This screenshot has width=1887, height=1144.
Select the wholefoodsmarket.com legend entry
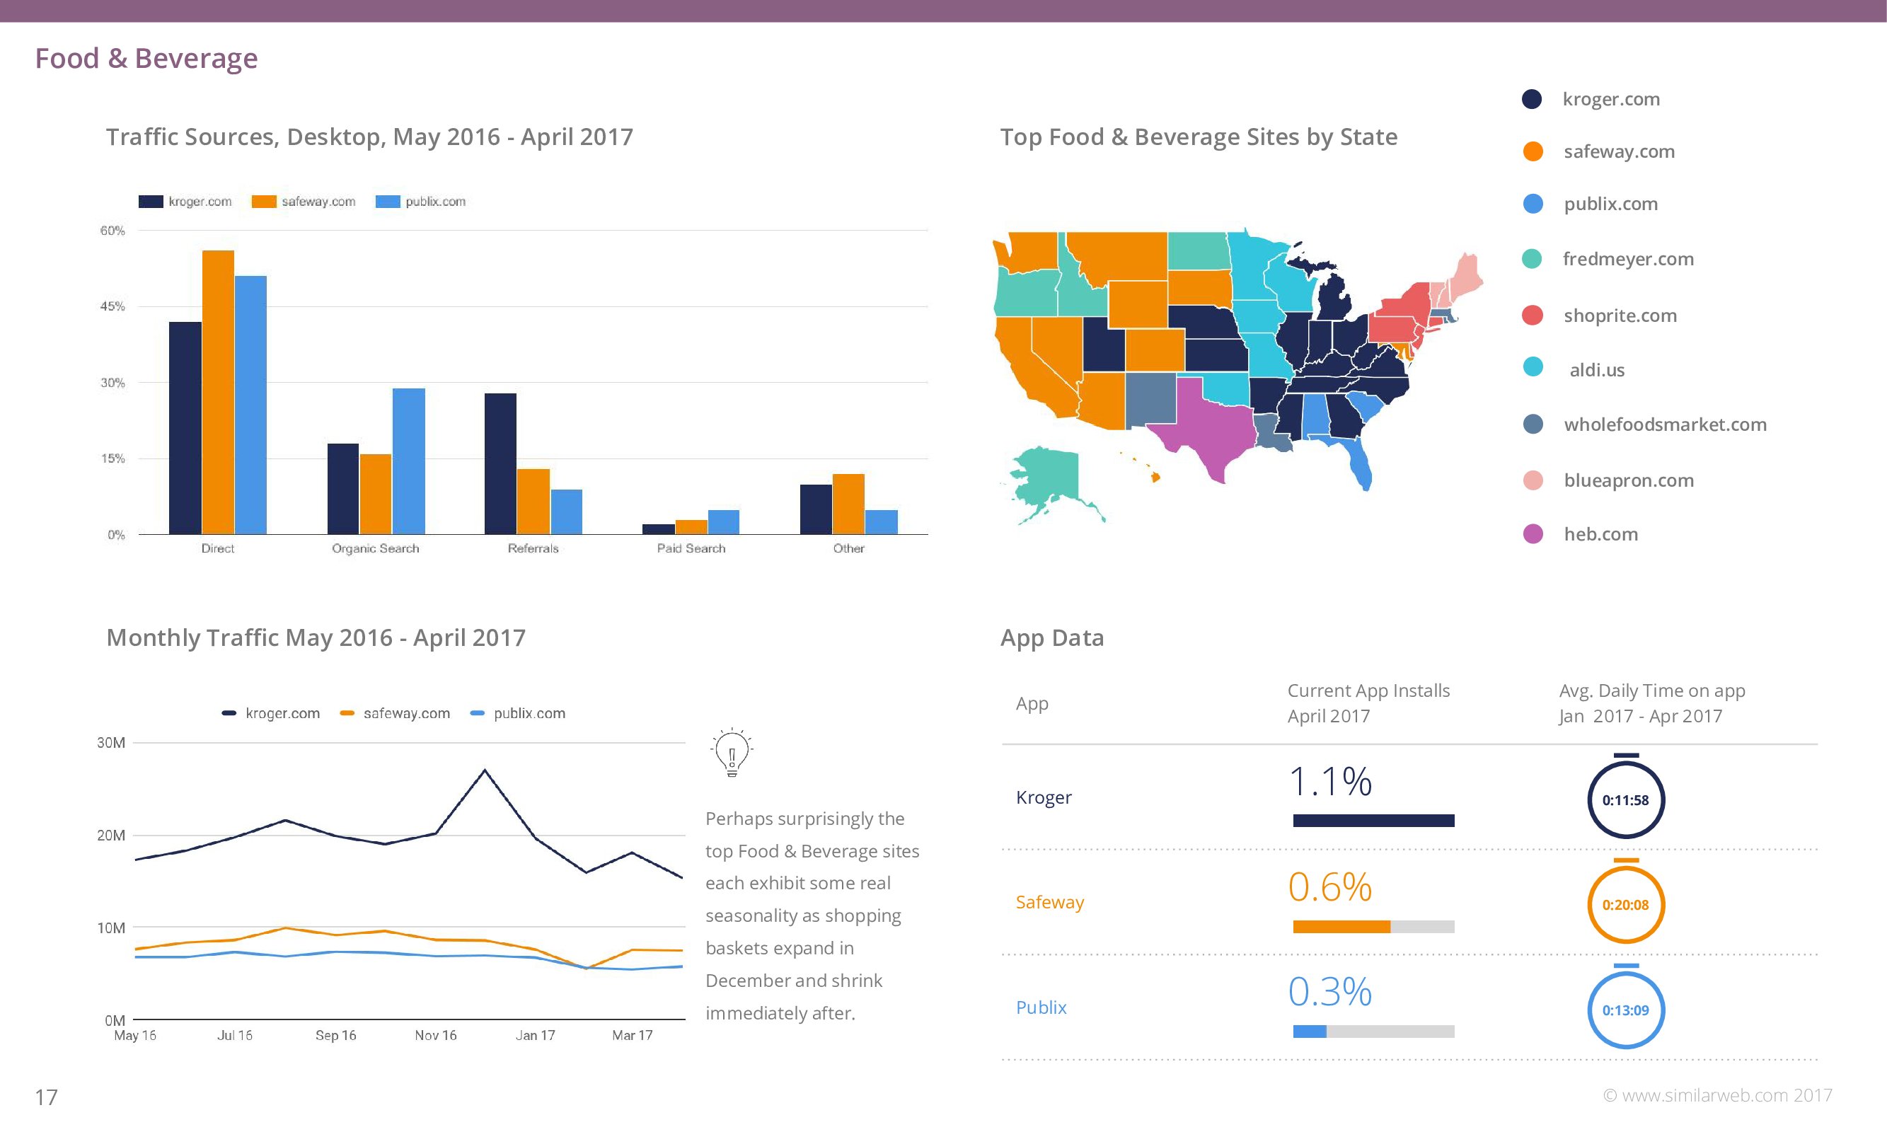coord(1664,424)
